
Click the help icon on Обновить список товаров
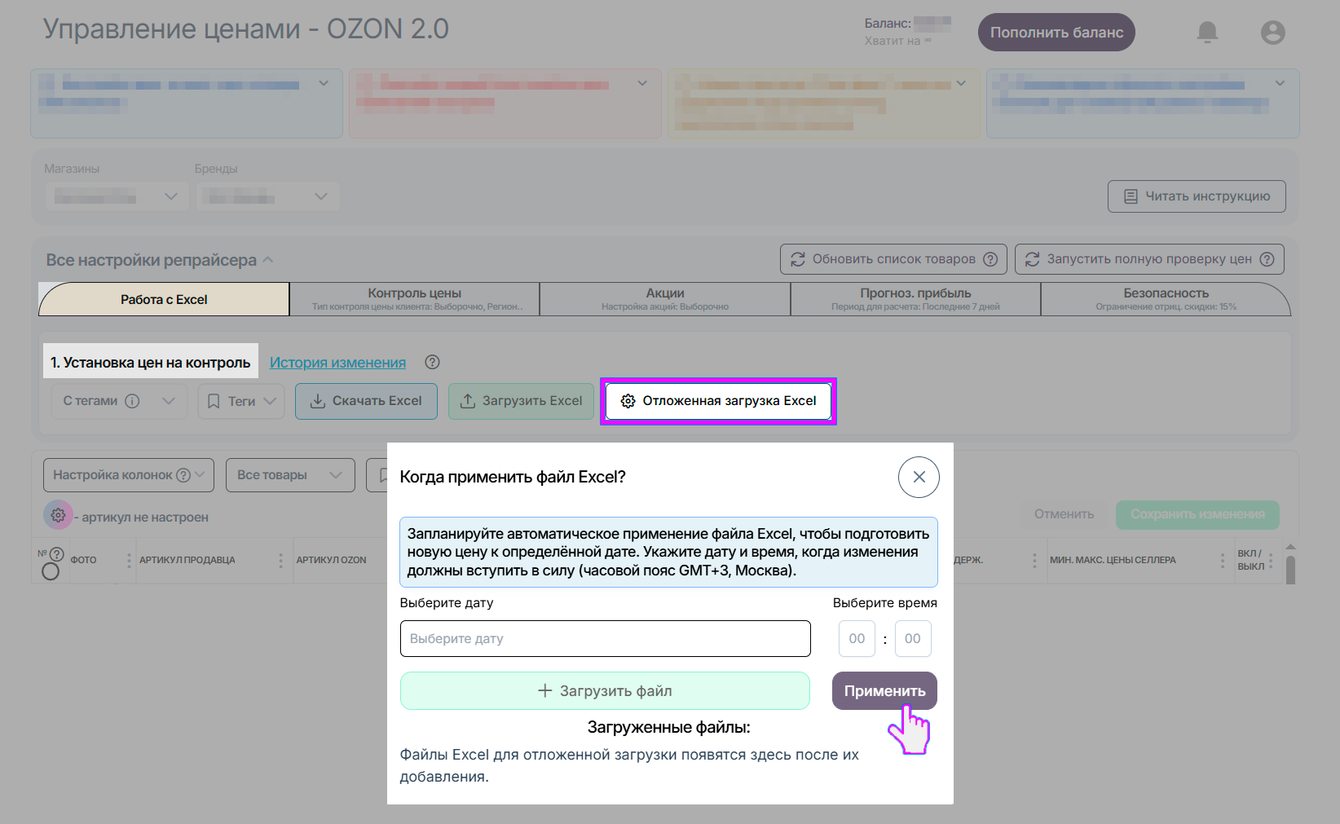tap(990, 259)
